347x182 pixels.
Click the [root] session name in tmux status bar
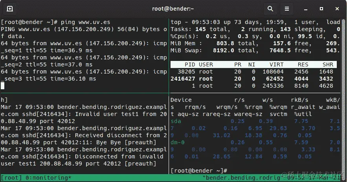(x=11, y=178)
